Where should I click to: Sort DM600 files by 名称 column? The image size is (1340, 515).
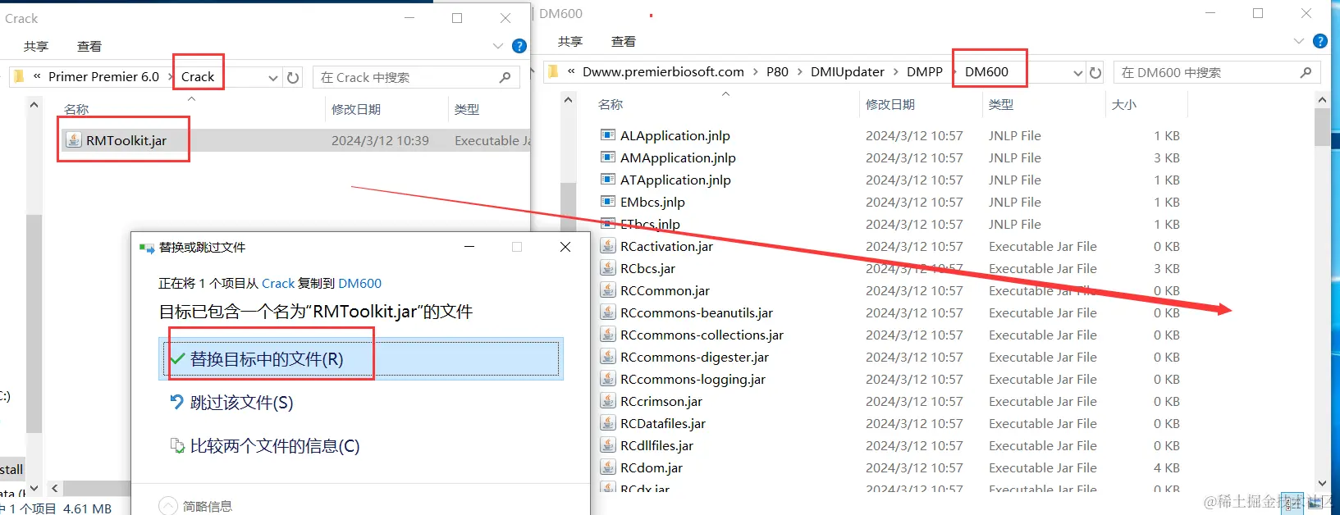click(x=611, y=104)
